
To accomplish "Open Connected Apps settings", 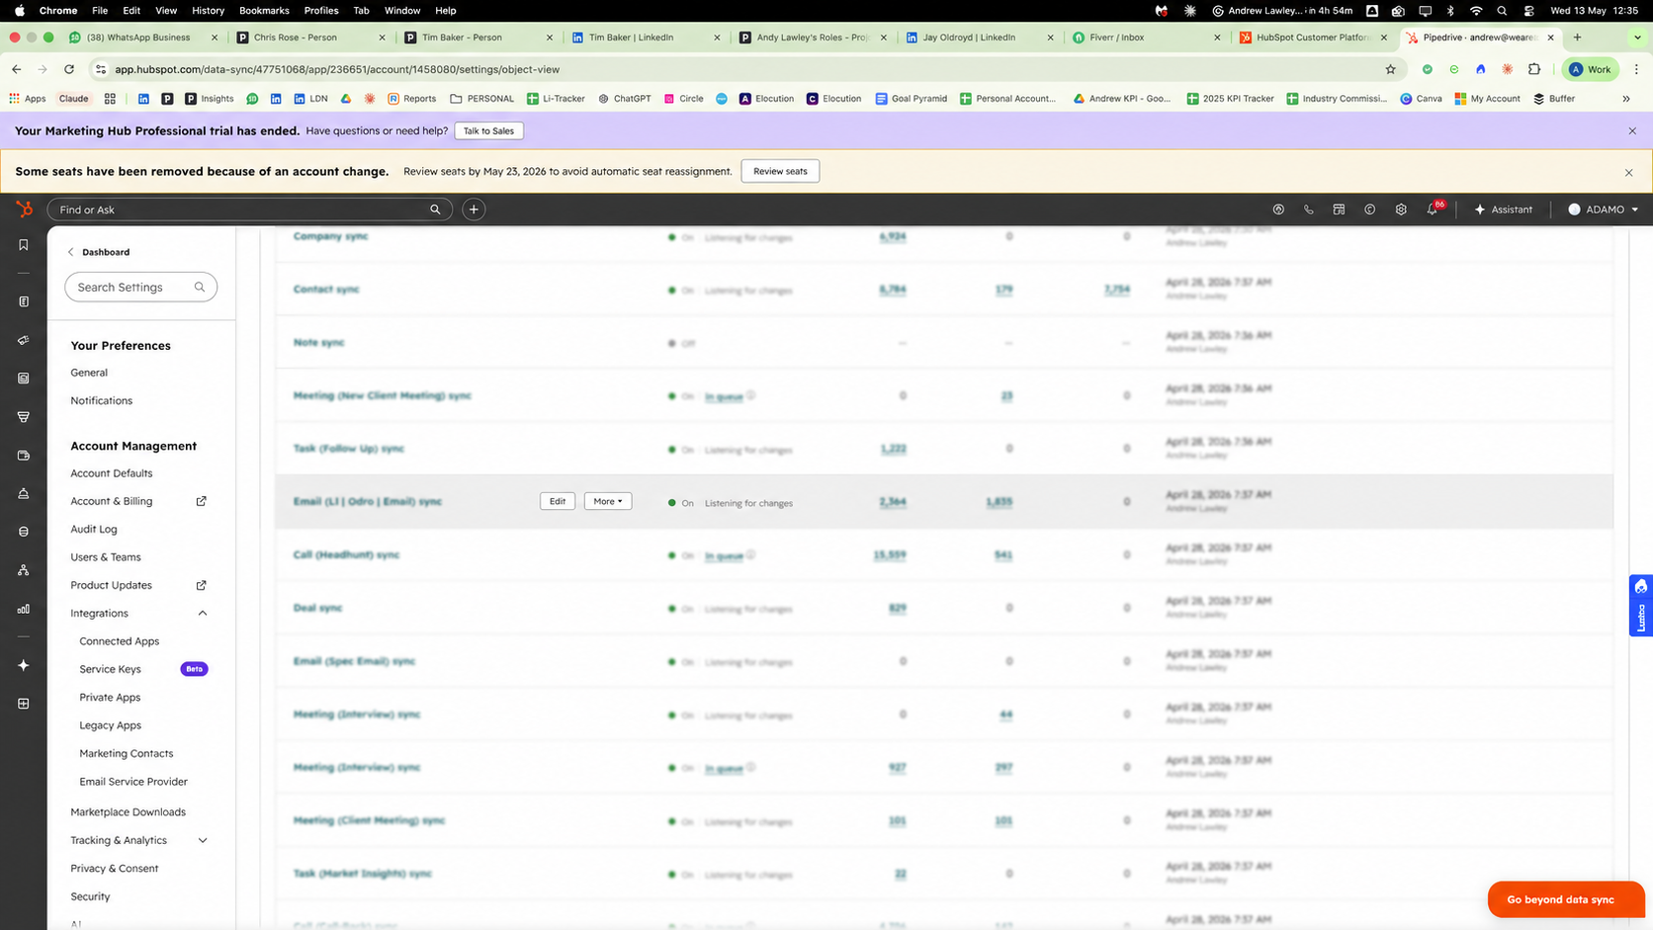I will 120,641.
